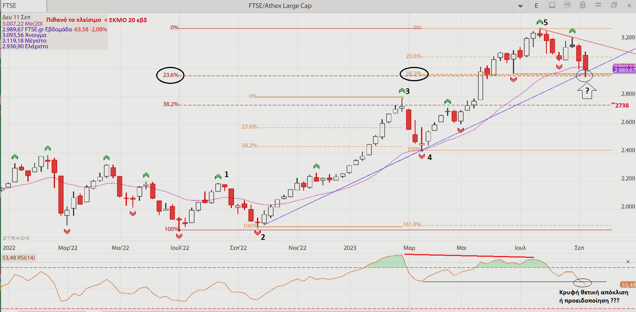Open the comments quote-bubble icon
The height and width of the screenshot is (312, 636).
[567, 5]
